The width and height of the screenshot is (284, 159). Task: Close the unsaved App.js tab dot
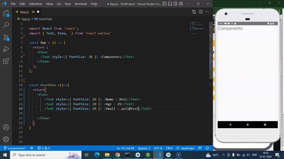(x=38, y=12)
